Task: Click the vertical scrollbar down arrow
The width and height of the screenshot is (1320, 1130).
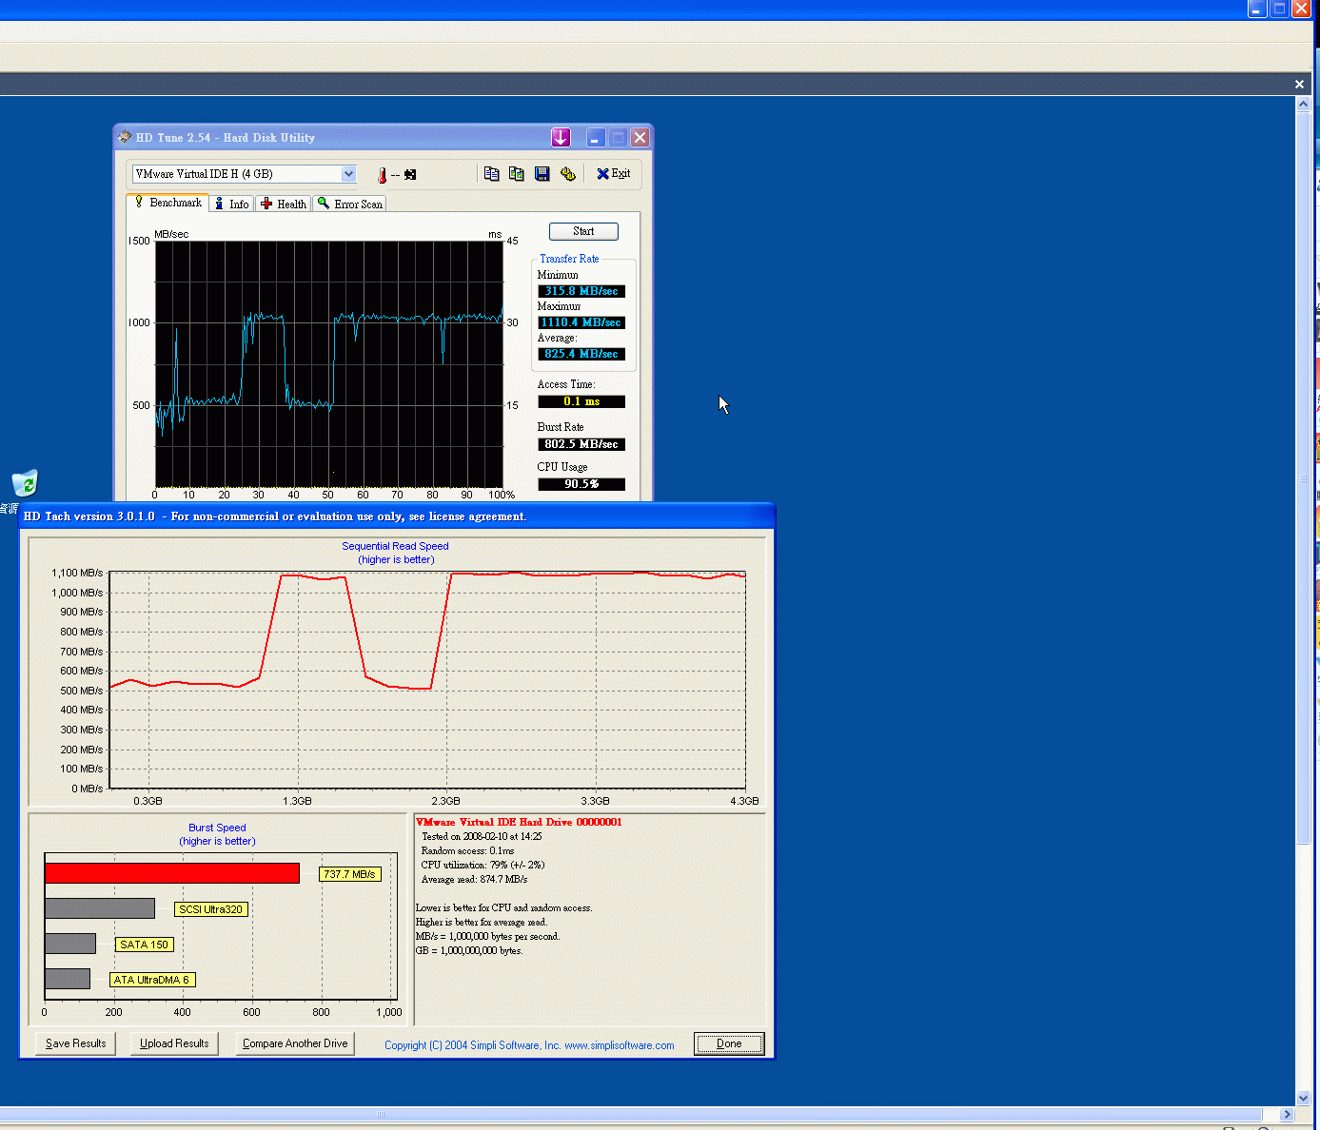Action: [x=1304, y=1097]
